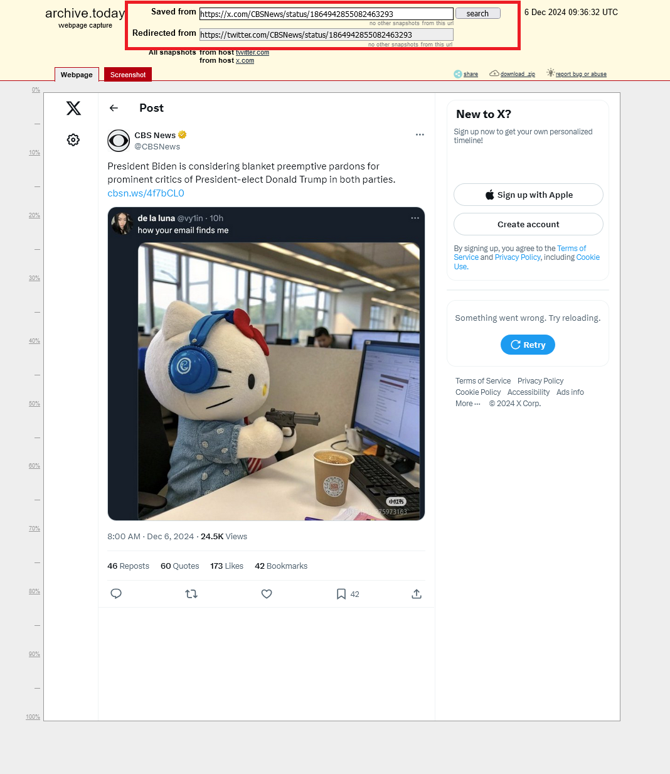Image resolution: width=670 pixels, height=774 pixels.
Task: Switch to the Screenshot tab
Action: [x=128, y=75]
